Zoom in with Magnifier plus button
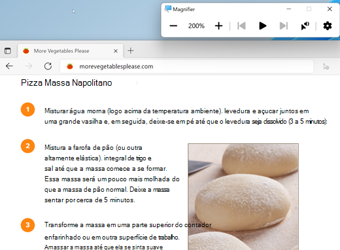This screenshot has width=340, height=250. click(218, 26)
